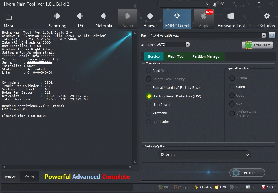This screenshot has height=193, width=278.
Task: Click the user account icon in title bar
Action: tap(215, 4)
